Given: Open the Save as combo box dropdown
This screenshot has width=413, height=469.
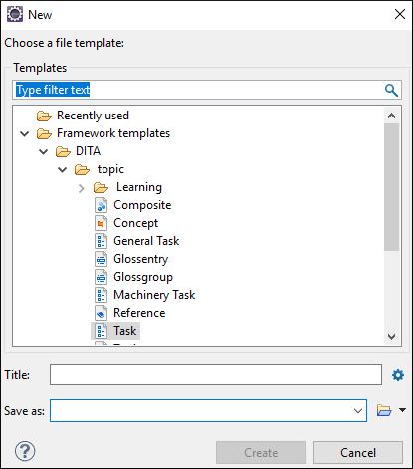Looking at the screenshot, I should click(x=358, y=411).
